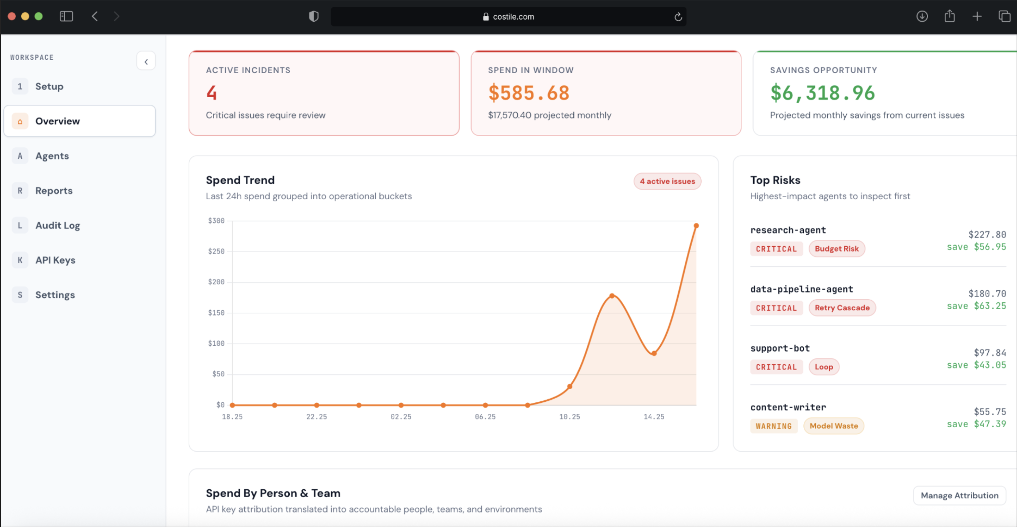This screenshot has height=527, width=1017.
Task: Open the Savings Opportunity card
Action: pyautogui.click(x=885, y=93)
